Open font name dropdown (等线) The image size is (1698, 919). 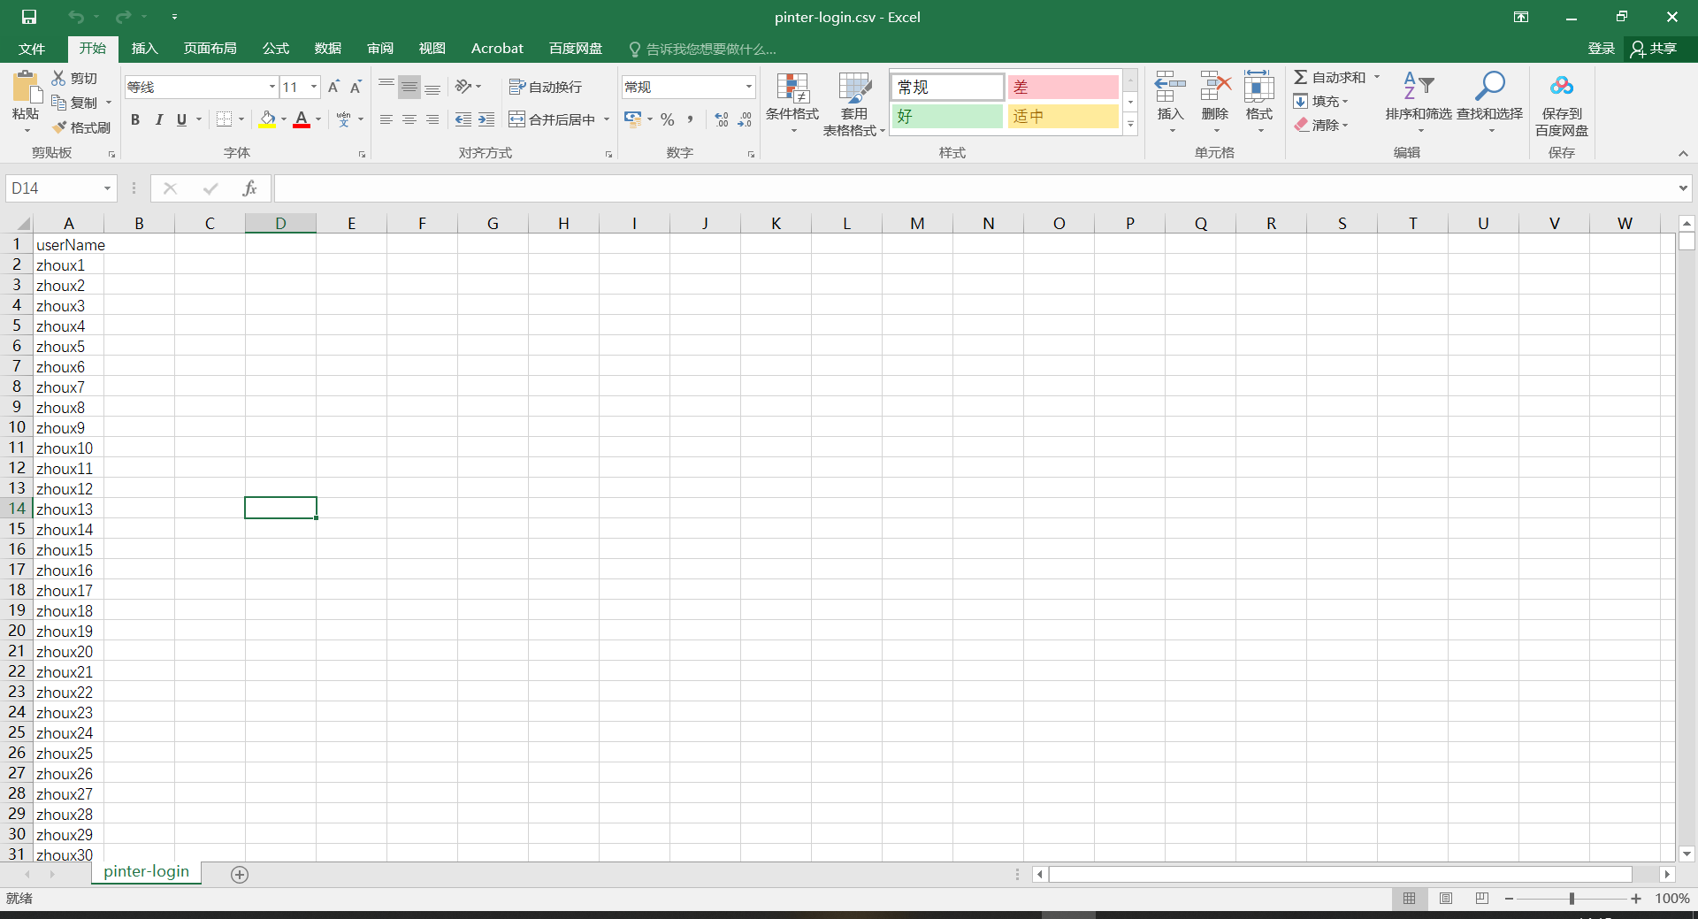[272, 87]
